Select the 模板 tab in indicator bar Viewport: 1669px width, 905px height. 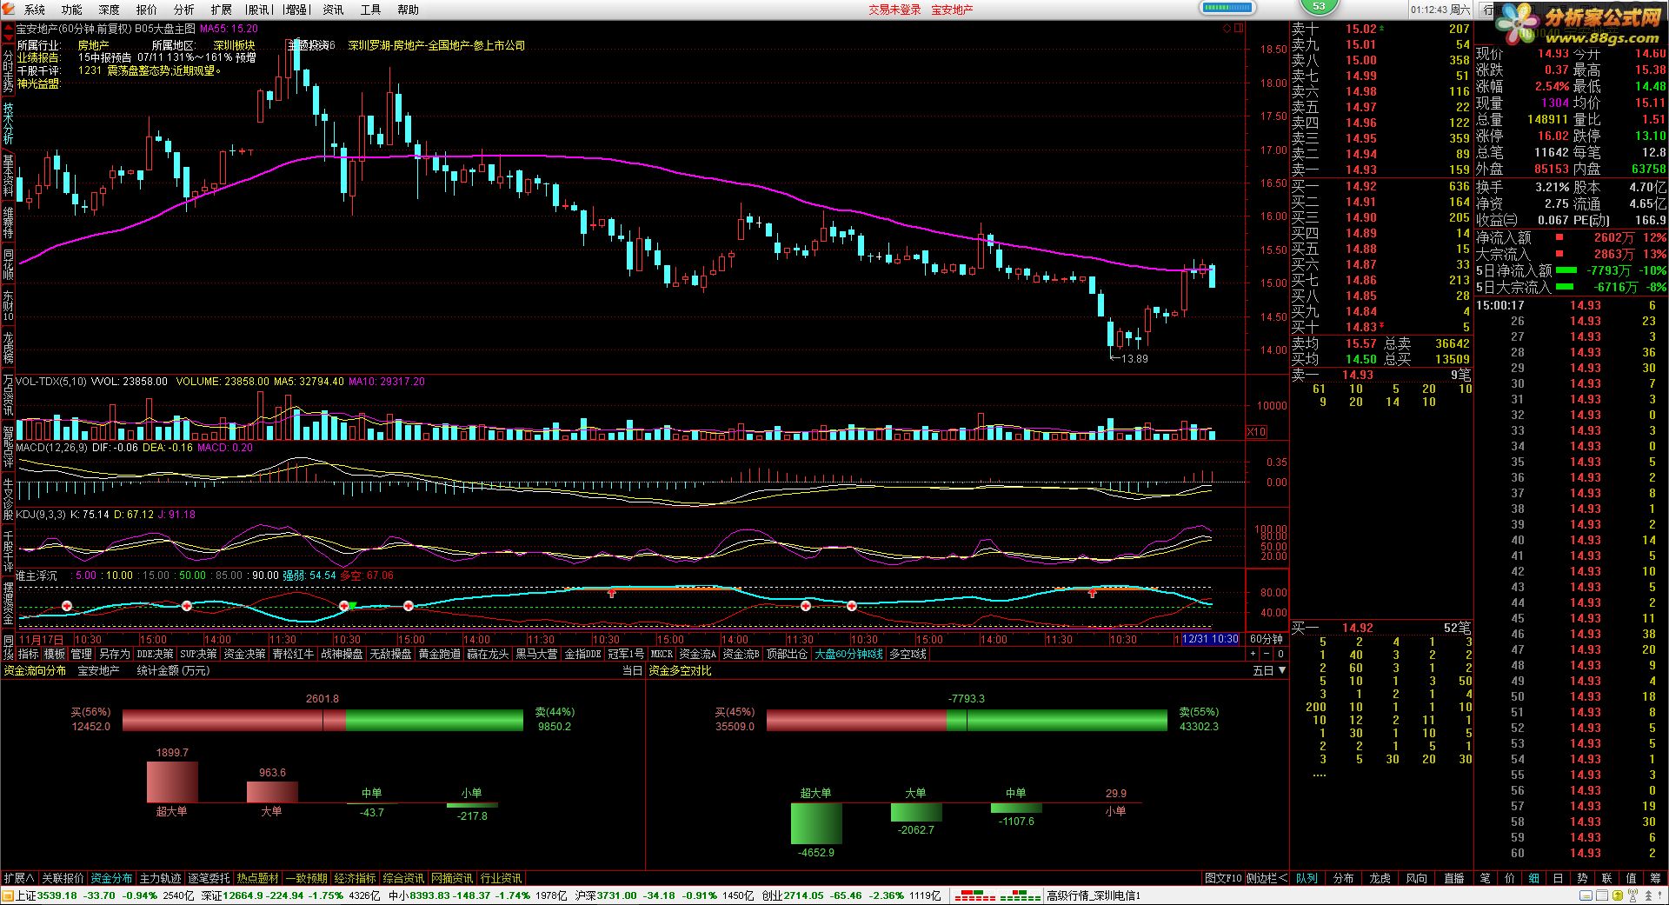point(55,654)
